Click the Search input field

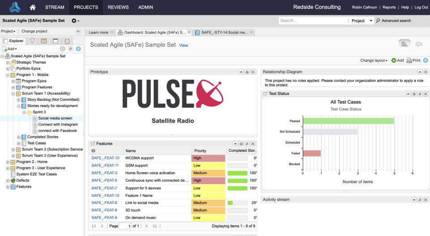point(313,21)
